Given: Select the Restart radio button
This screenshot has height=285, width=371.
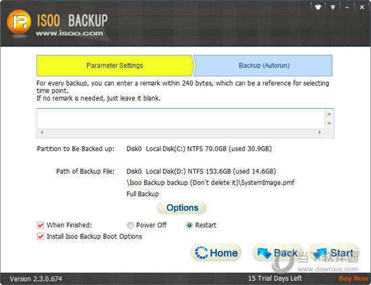Looking at the screenshot, I should pos(190,225).
